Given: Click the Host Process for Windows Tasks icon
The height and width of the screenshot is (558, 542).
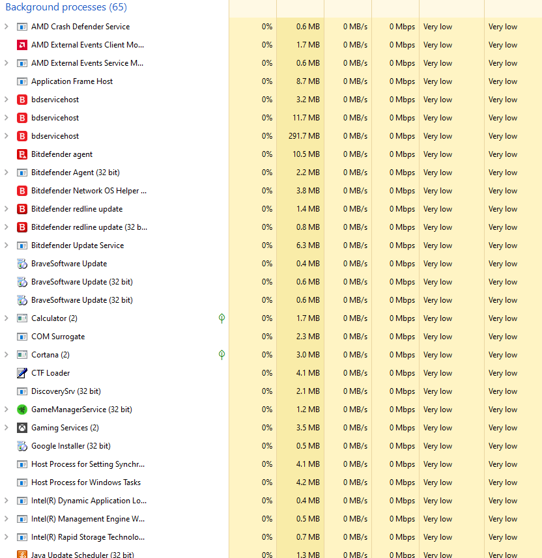Looking at the screenshot, I should [22, 482].
